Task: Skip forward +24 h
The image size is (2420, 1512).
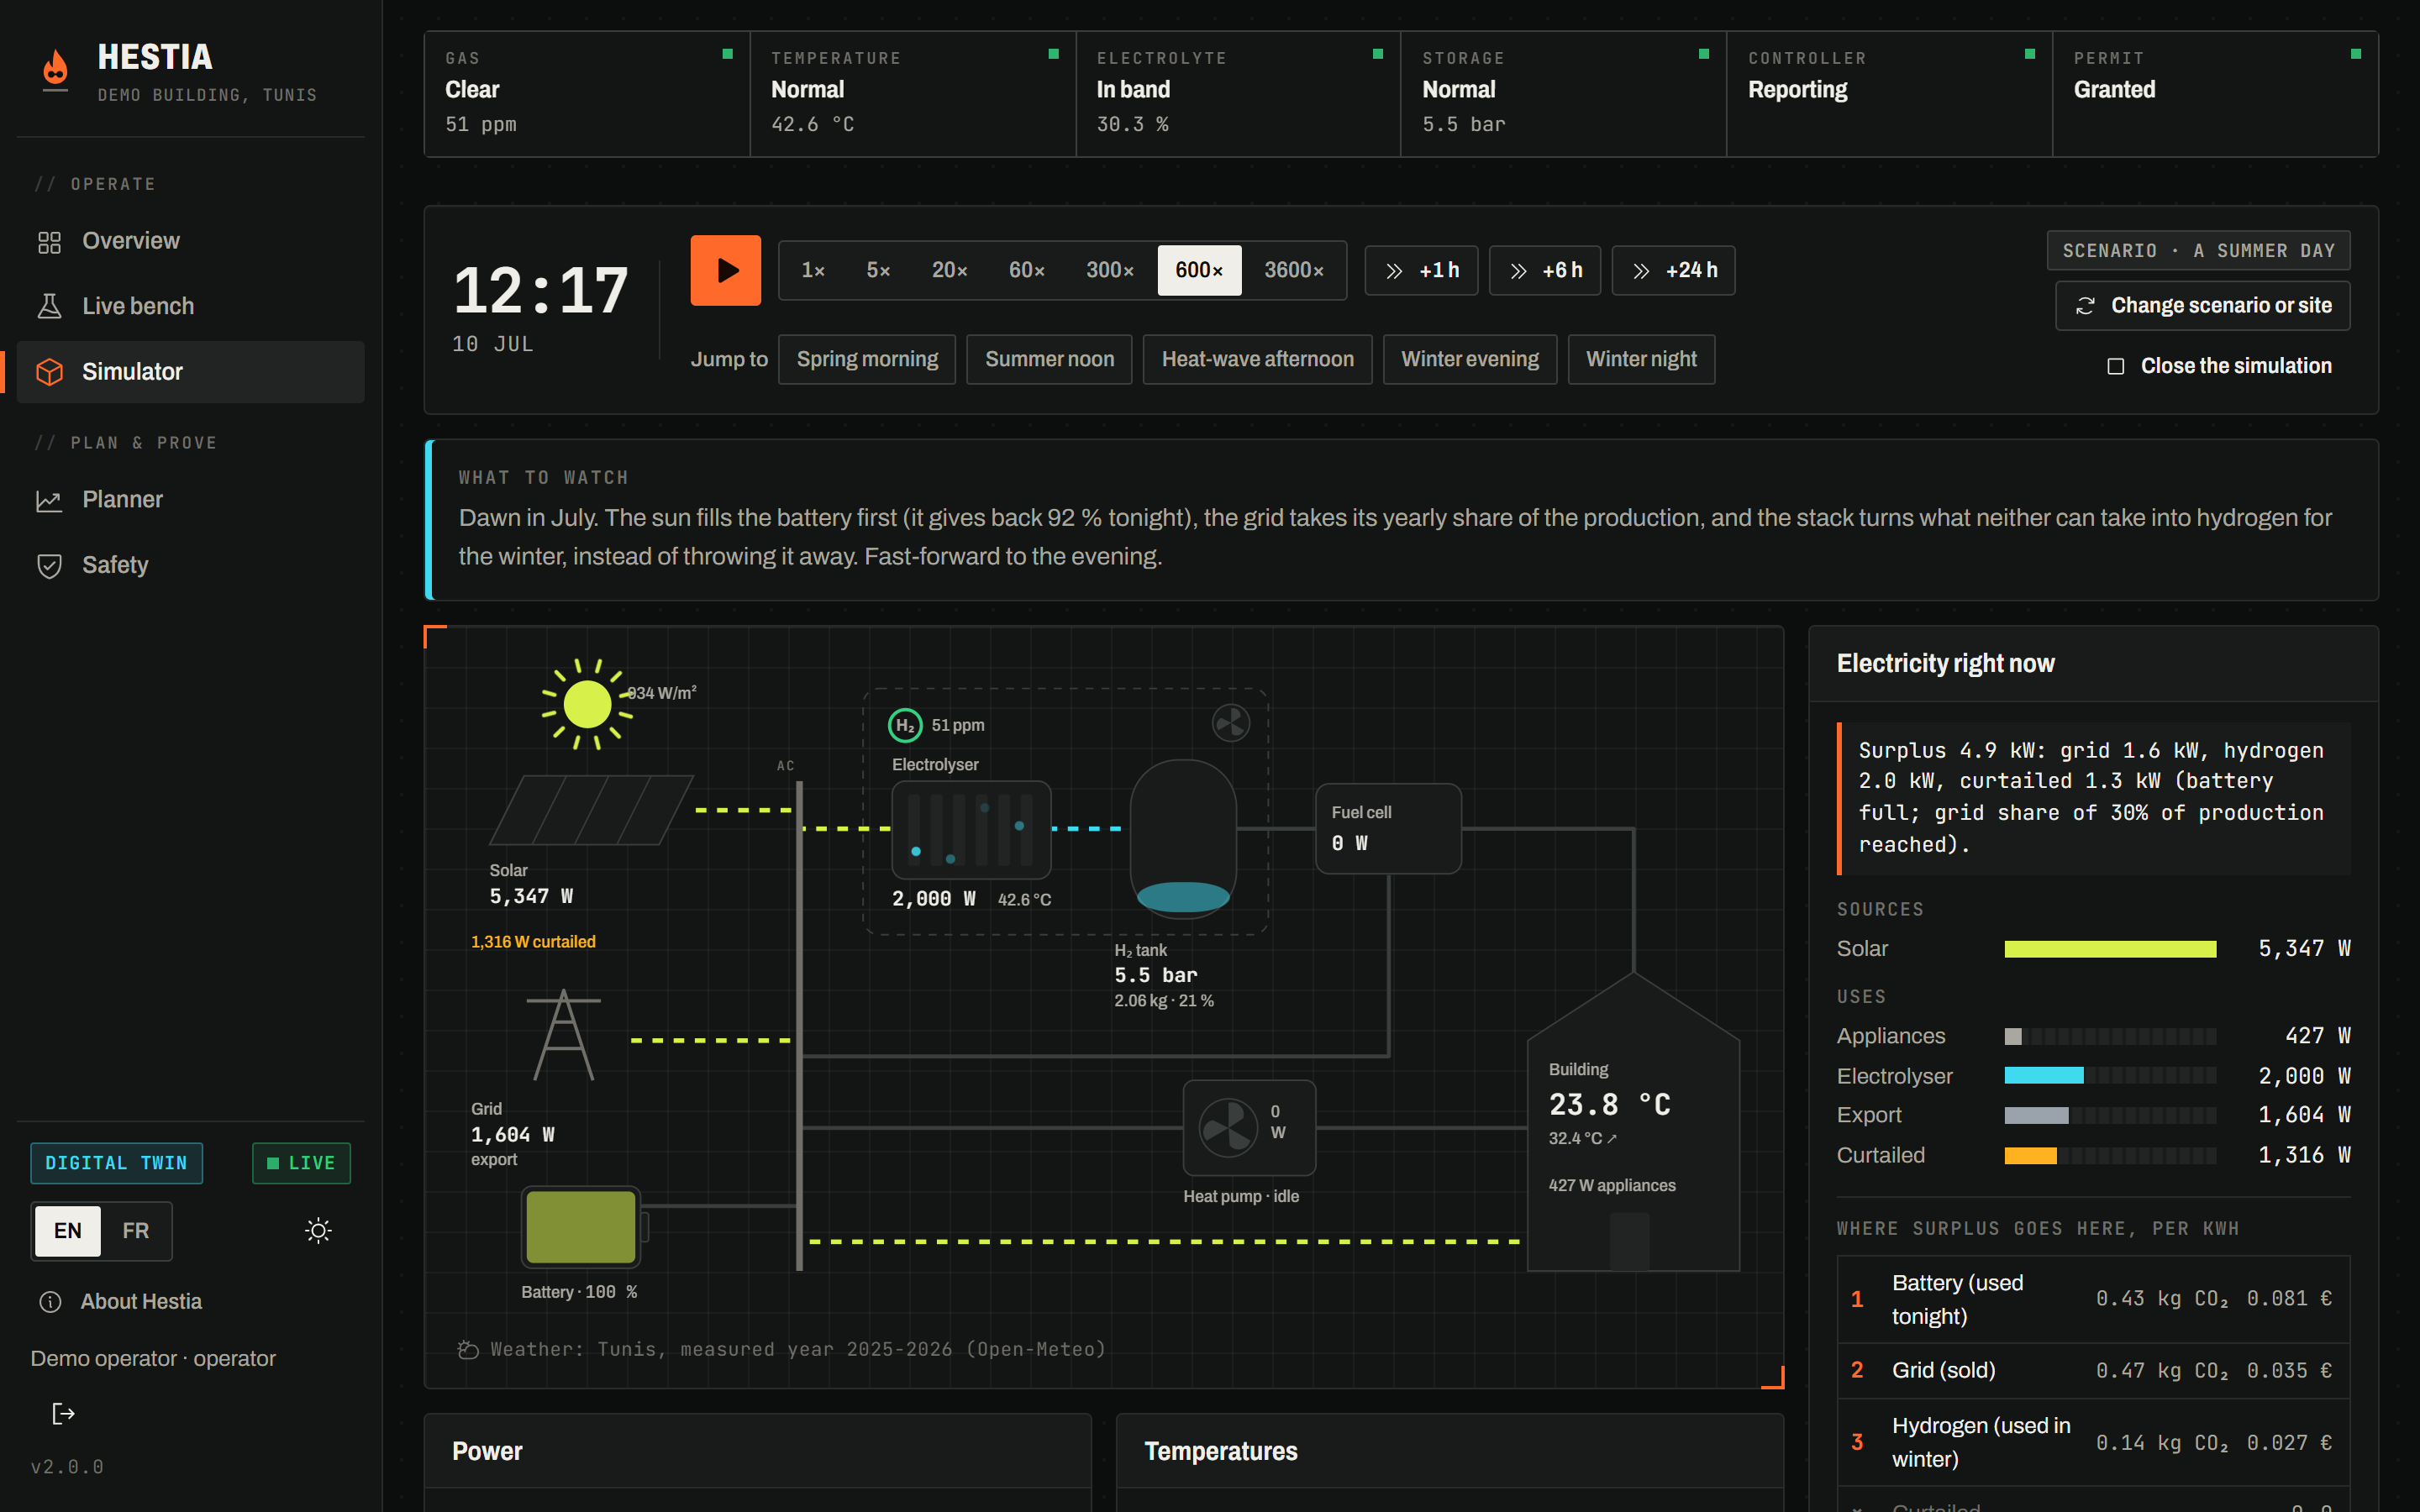Action: coord(1673,270)
